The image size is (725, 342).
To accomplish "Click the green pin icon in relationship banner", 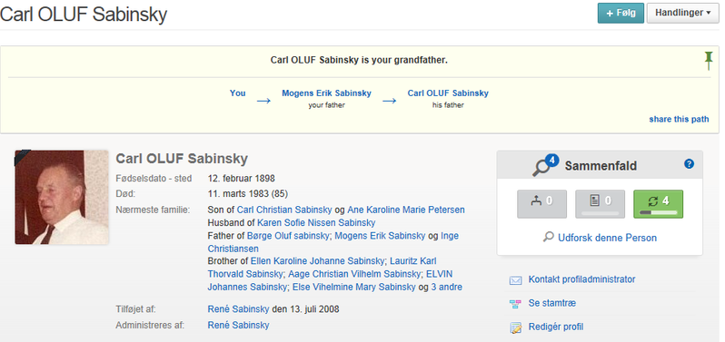I will point(709,61).
